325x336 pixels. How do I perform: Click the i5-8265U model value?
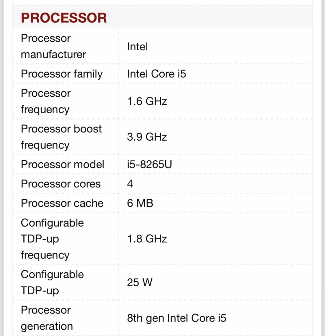tap(150, 164)
